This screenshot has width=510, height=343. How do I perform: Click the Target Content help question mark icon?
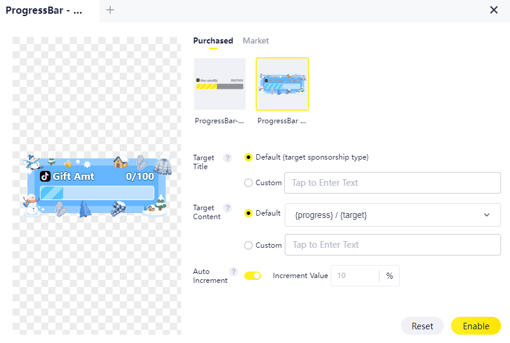227,208
